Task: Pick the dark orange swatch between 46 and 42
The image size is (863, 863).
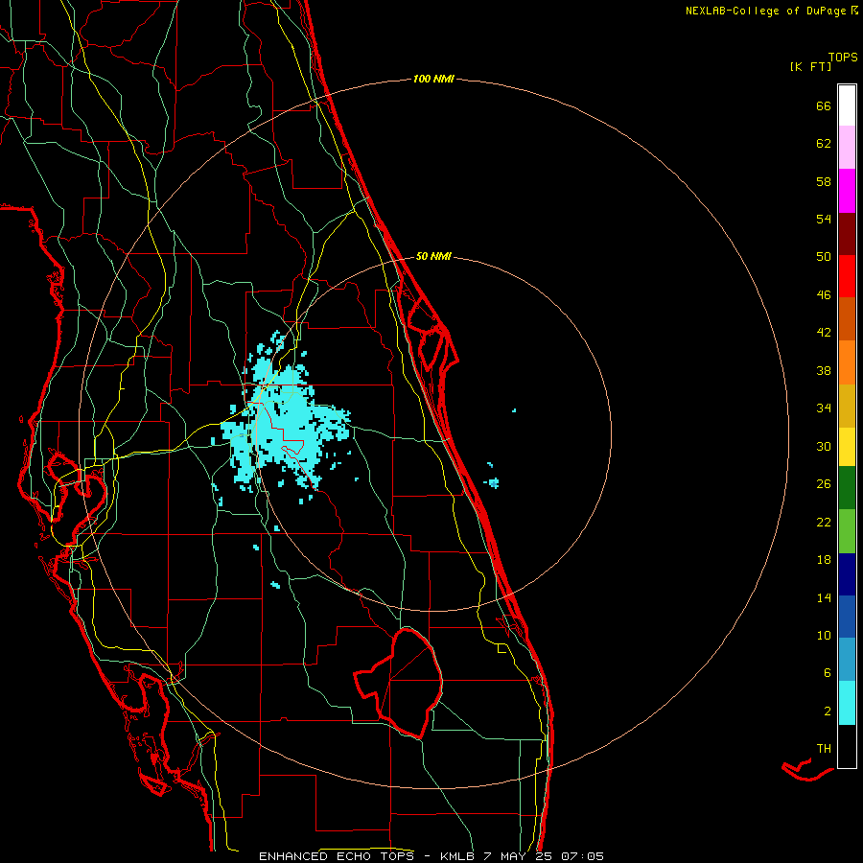Action: point(847,319)
